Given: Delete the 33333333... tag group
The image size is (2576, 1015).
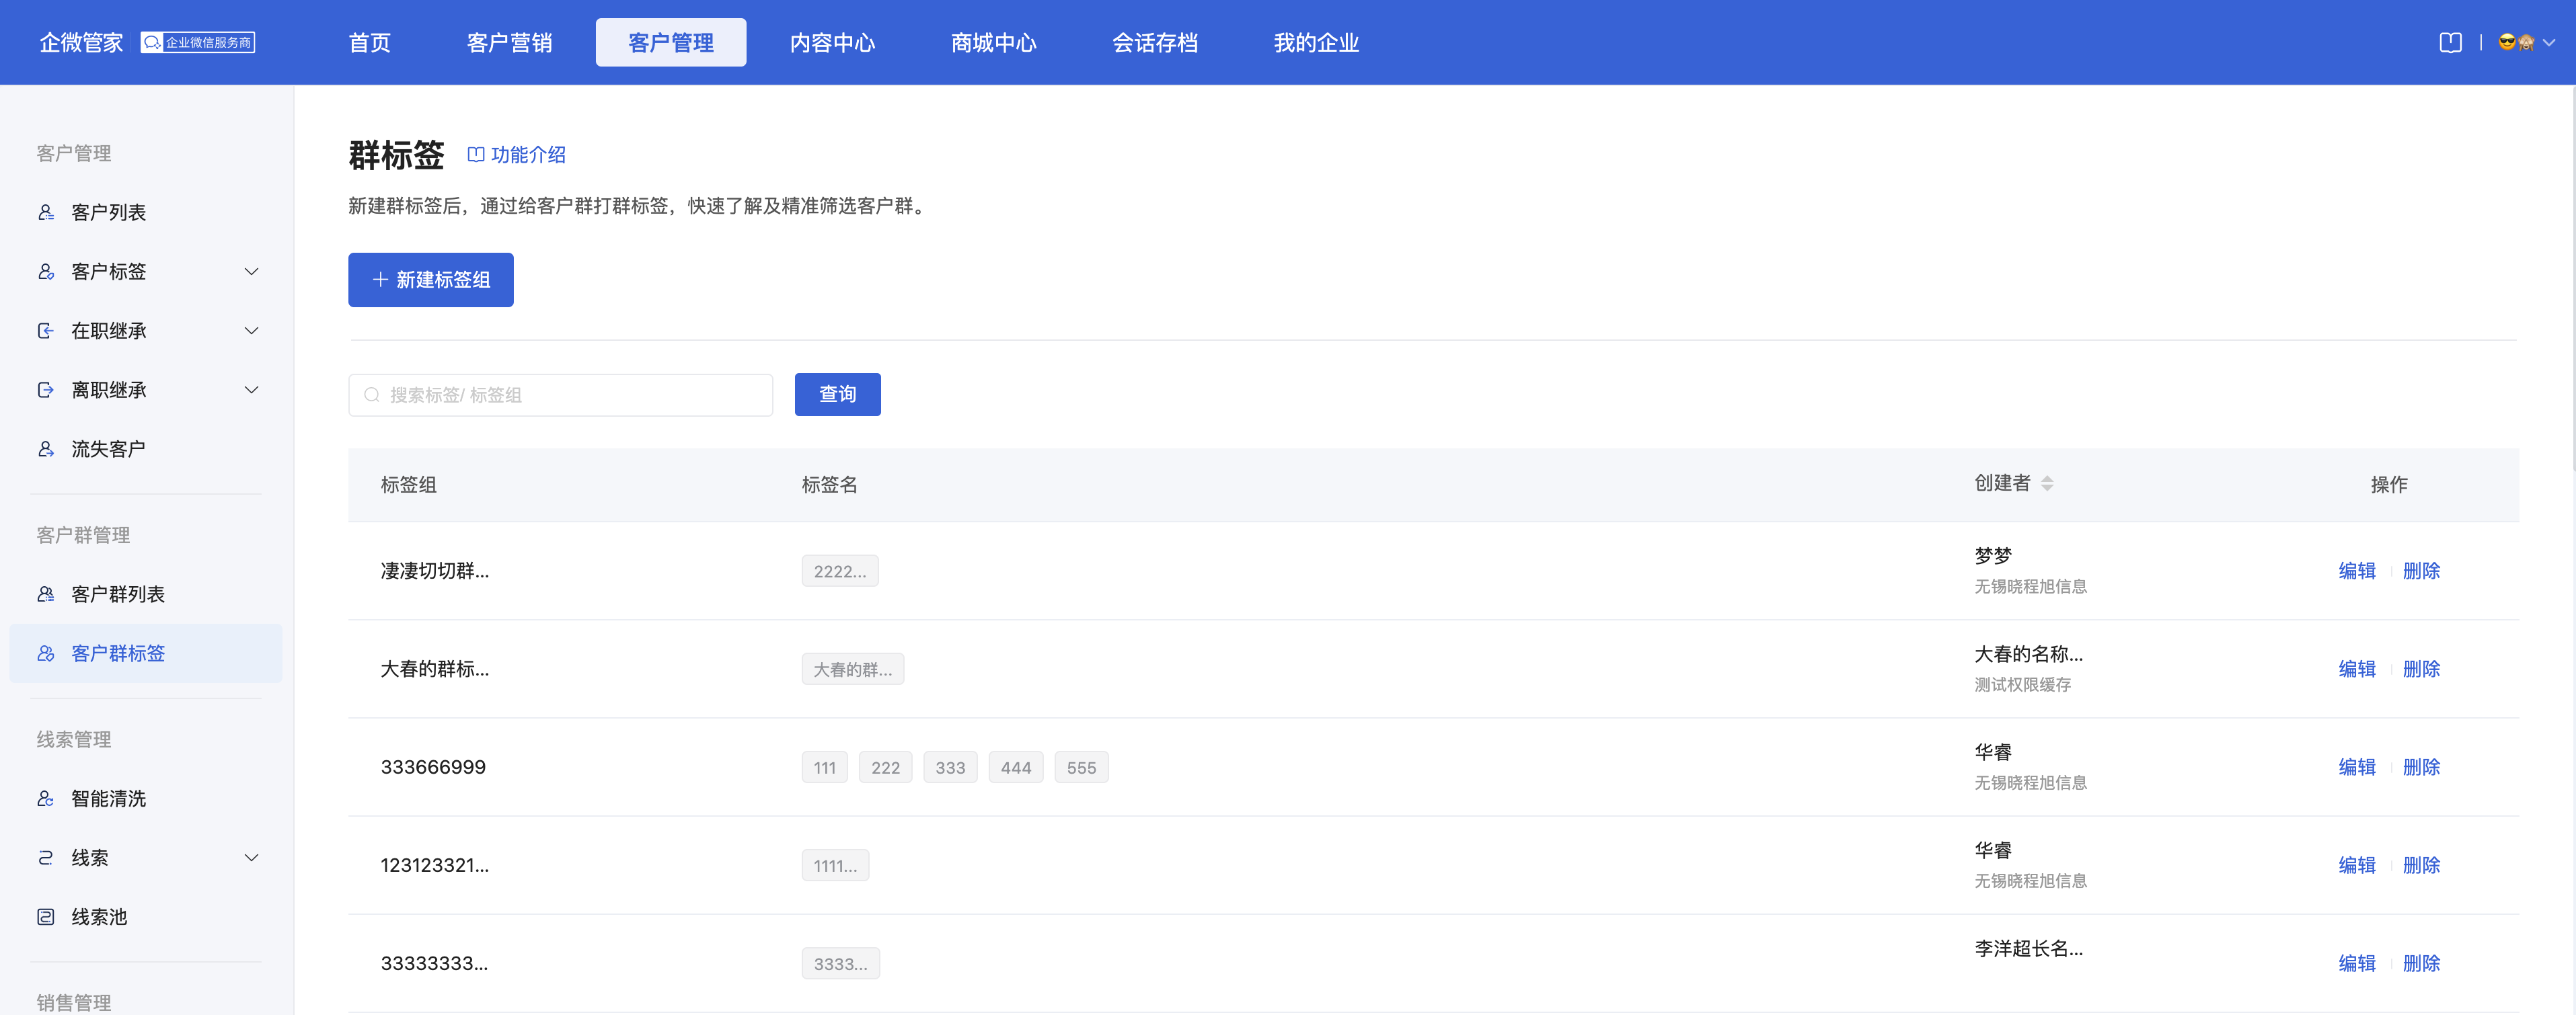Looking at the screenshot, I should [2421, 963].
